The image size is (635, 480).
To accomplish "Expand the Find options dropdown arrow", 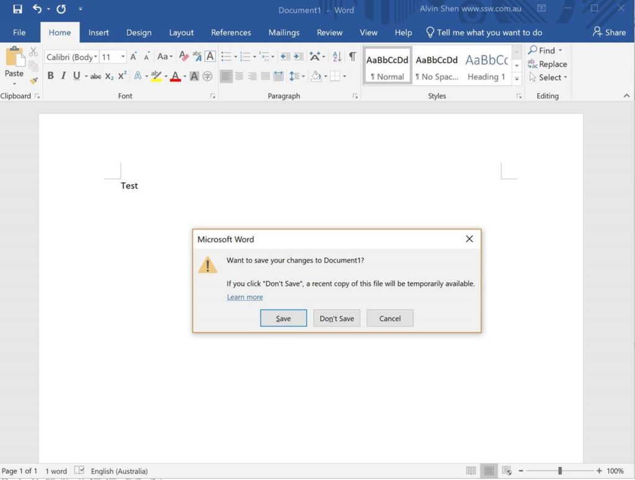I will point(560,50).
